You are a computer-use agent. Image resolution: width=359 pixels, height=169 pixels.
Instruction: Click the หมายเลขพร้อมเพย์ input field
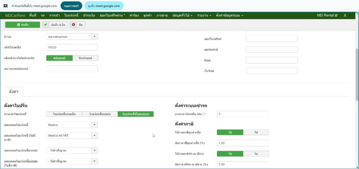72,69
